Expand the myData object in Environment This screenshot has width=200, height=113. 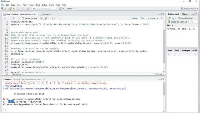[x=168, y=29]
